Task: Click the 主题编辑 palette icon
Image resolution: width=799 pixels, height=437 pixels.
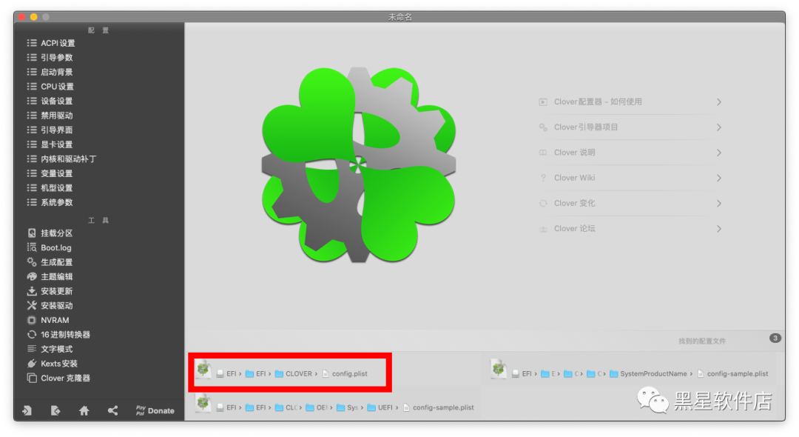Action: coord(32,277)
